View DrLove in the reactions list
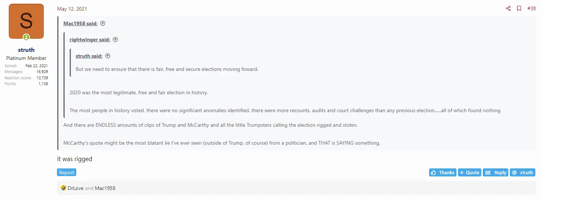Image resolution: width=570 pixels, height=202 pixels. 76,188
